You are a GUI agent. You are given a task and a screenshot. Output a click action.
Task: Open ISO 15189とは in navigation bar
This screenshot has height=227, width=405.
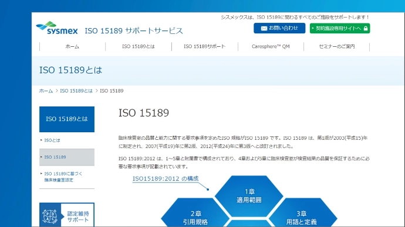tap(139, 47)
